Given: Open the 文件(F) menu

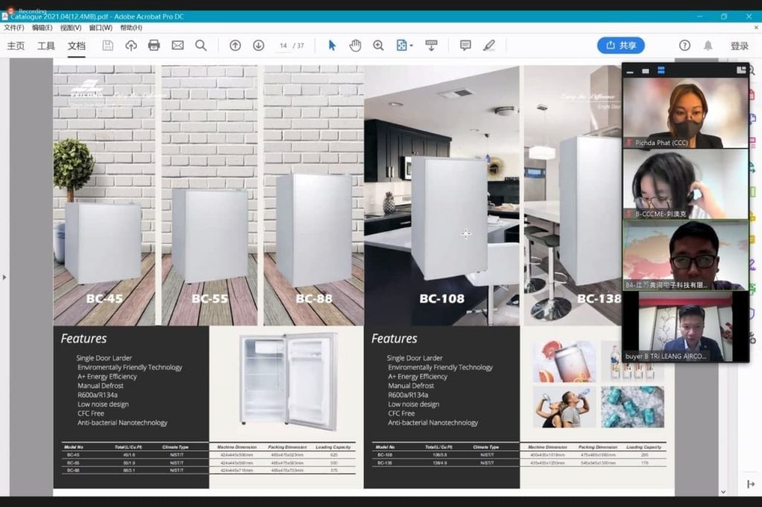Looking at the screenshot, I should pyautogui.click(x=13, y=28).
